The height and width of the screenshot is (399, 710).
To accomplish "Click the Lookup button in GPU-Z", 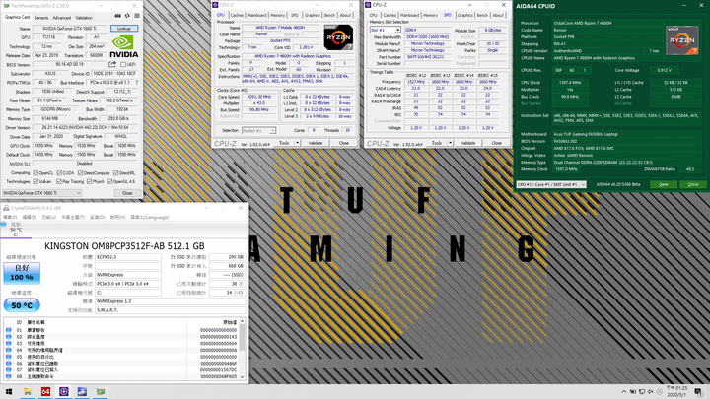I will (x=124, y=28).
